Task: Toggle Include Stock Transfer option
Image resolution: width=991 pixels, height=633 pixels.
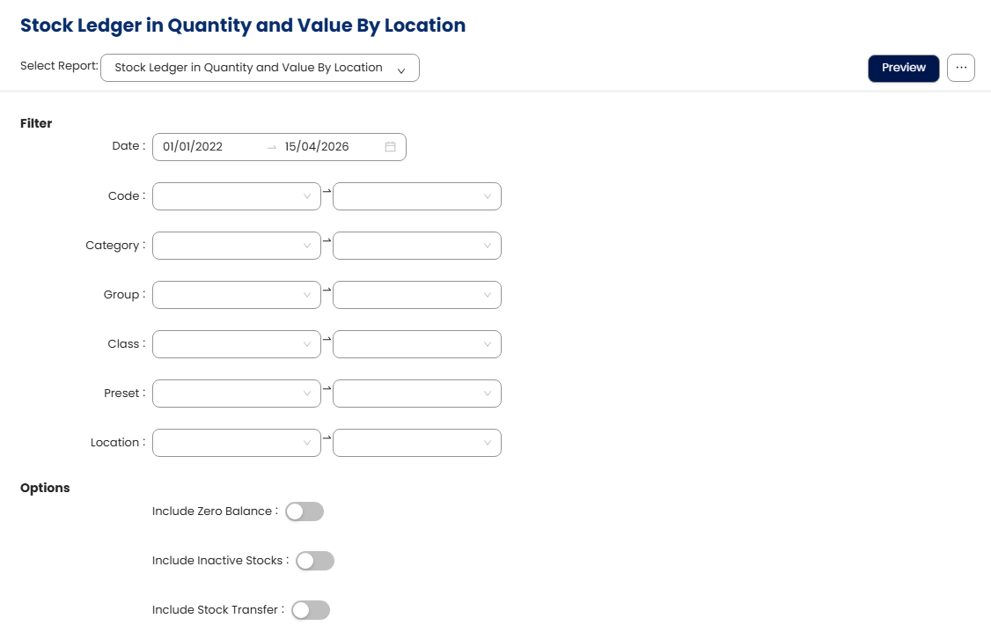Action: (x=311, y=610)
